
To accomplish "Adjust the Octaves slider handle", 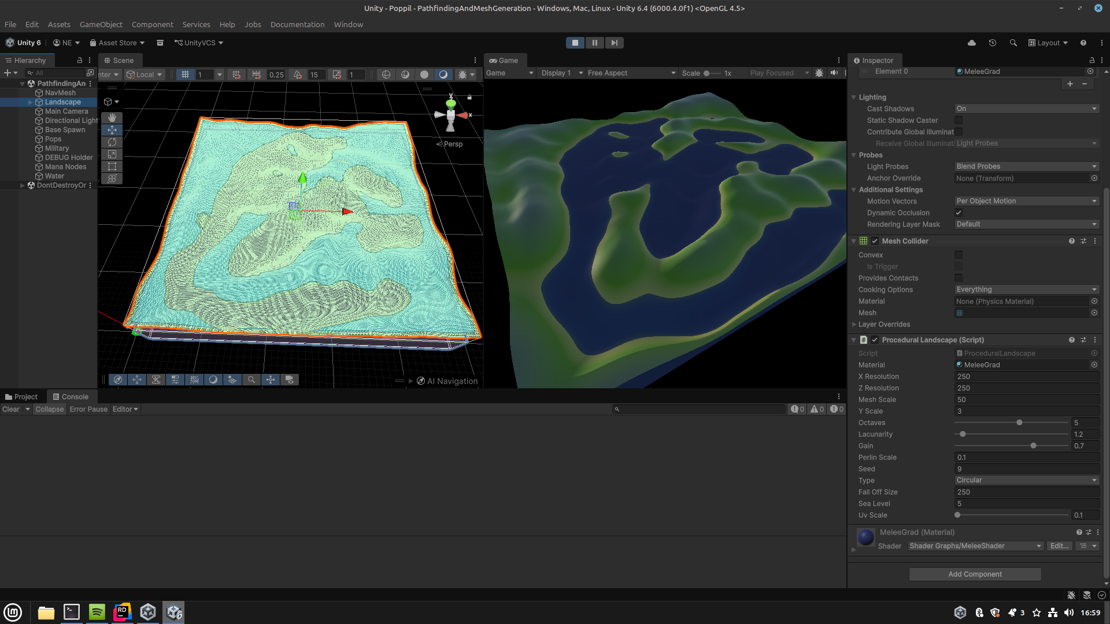I will [x=1019, y=422].
